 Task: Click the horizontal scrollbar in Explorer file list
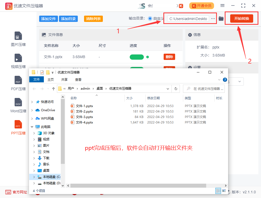point(138,185)
